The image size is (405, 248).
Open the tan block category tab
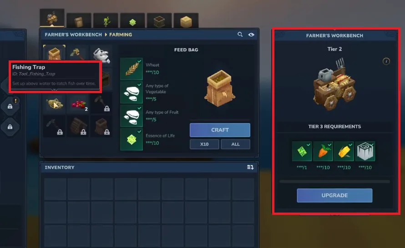(186, 20)
